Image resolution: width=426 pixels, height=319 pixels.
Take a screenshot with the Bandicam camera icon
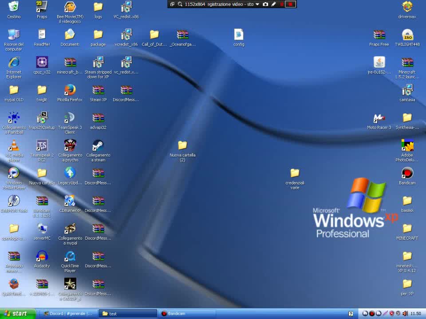click(266, 4)
